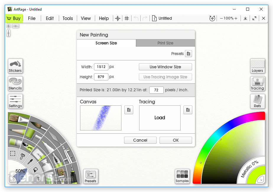Image resolution: width=273 pixels, height=192 pixels.
Task: Select the squeegee-shaped tool beside Selection tool
Action: click(x=22, y=156)
